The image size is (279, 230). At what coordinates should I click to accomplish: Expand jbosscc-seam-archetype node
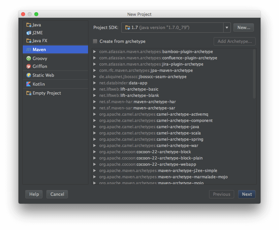click(x=95, y=76)
